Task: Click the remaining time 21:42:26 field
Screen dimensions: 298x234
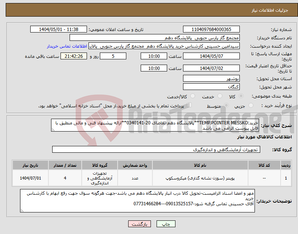Action: 74,56
